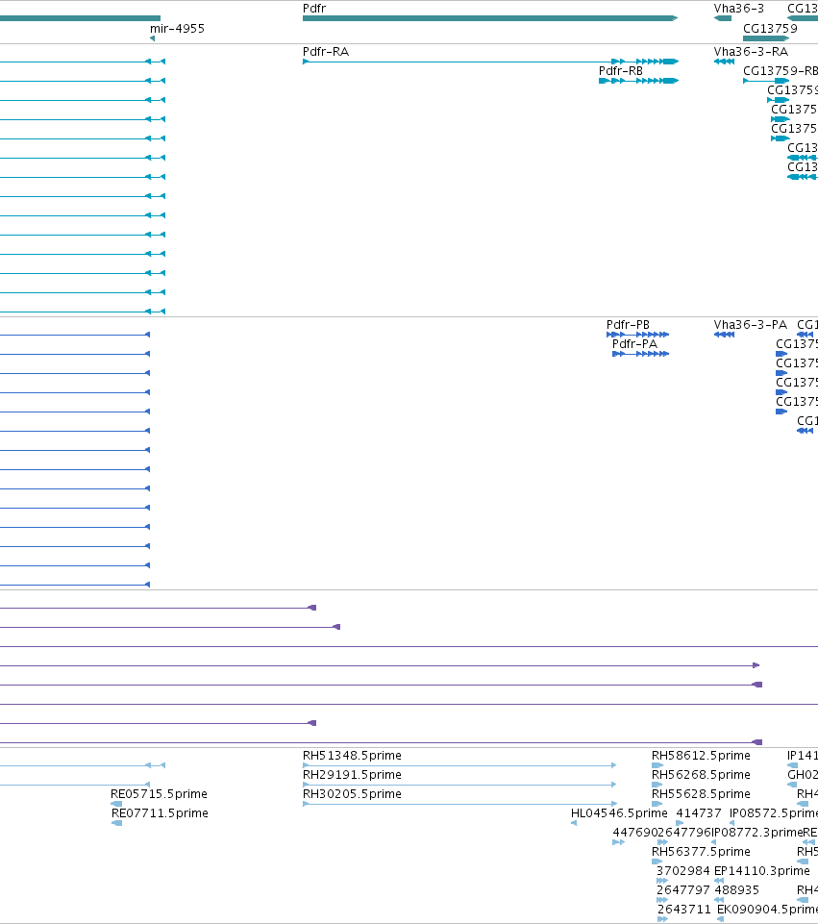Select the 2647797 feature label
The width and height of the screenshot is (818, 924).
(x=683, y=889)
